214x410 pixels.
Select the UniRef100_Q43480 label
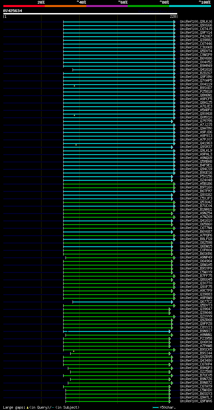[196, 360]
